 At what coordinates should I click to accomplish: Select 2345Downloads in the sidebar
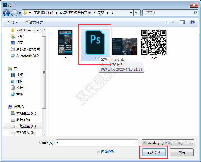[x=26, y=30]
